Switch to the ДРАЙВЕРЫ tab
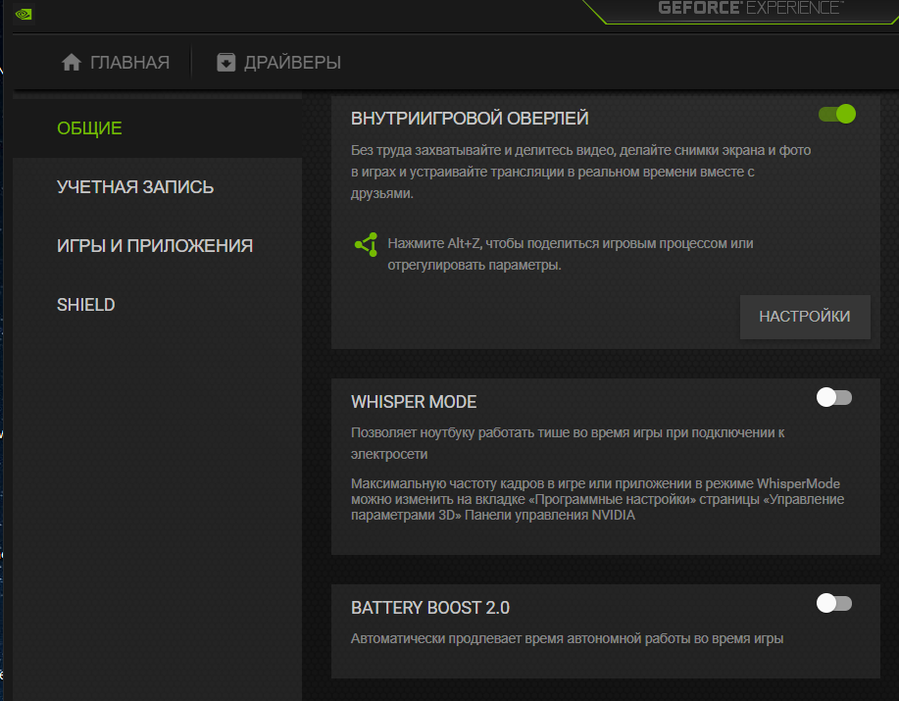899x701 pixels. [279, 62]
